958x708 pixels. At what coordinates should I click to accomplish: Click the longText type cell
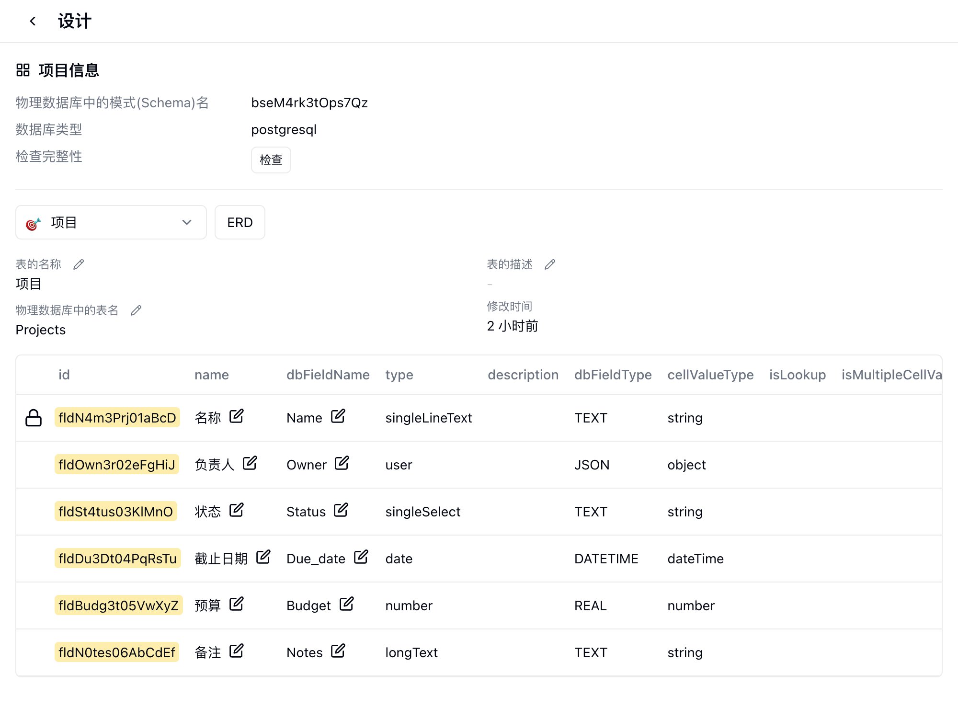411,652
